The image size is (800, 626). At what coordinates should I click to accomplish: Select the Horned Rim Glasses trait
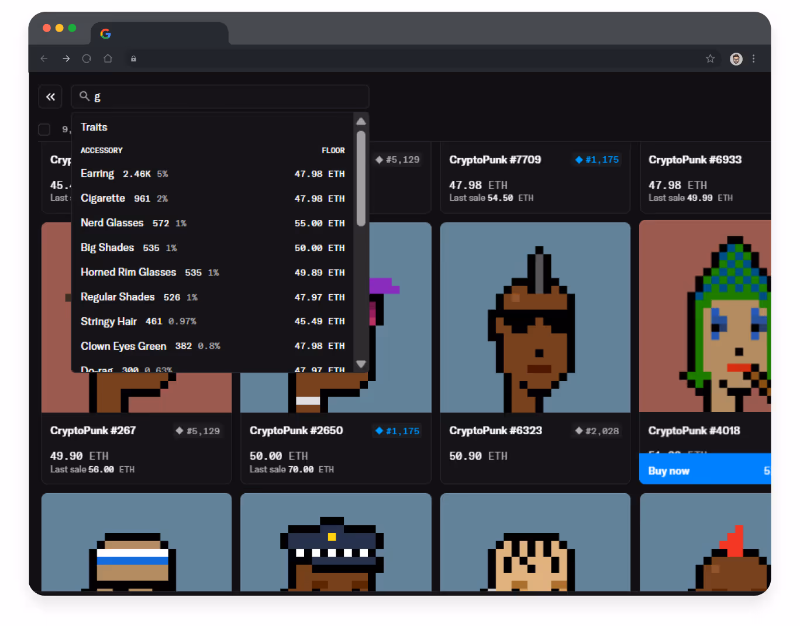(x=213, y=272)
